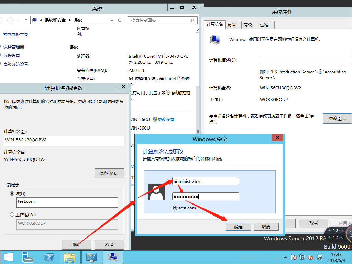Viewport: 352px width, 264px height.
Task: Open 设备管理器 link
Action: coord(14,47)
